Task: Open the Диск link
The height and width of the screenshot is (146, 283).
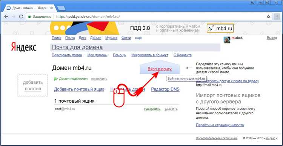Action: coord(83,38)
